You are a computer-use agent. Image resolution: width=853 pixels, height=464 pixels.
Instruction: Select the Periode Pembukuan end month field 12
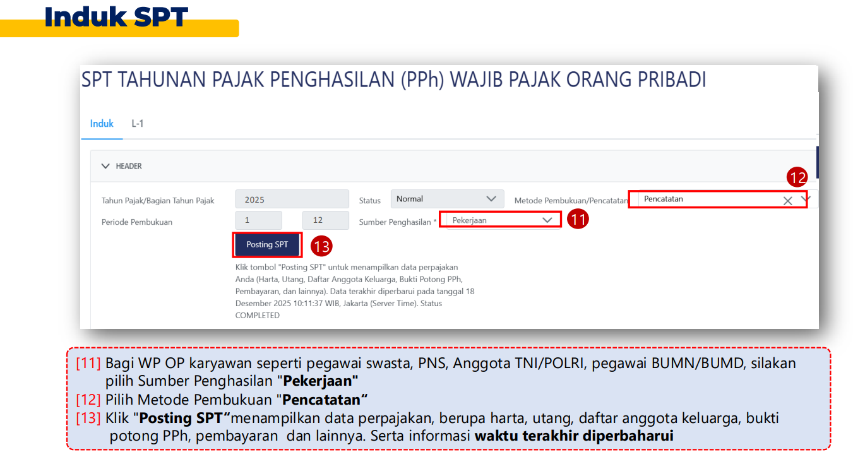[325, 220]
